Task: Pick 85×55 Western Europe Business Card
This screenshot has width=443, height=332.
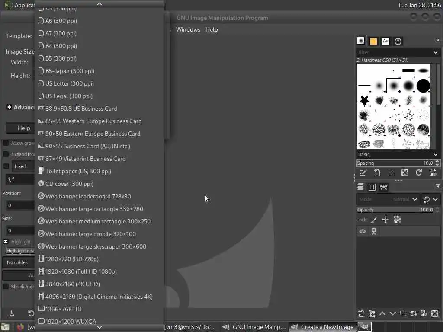Action: (x=99, y=121)
